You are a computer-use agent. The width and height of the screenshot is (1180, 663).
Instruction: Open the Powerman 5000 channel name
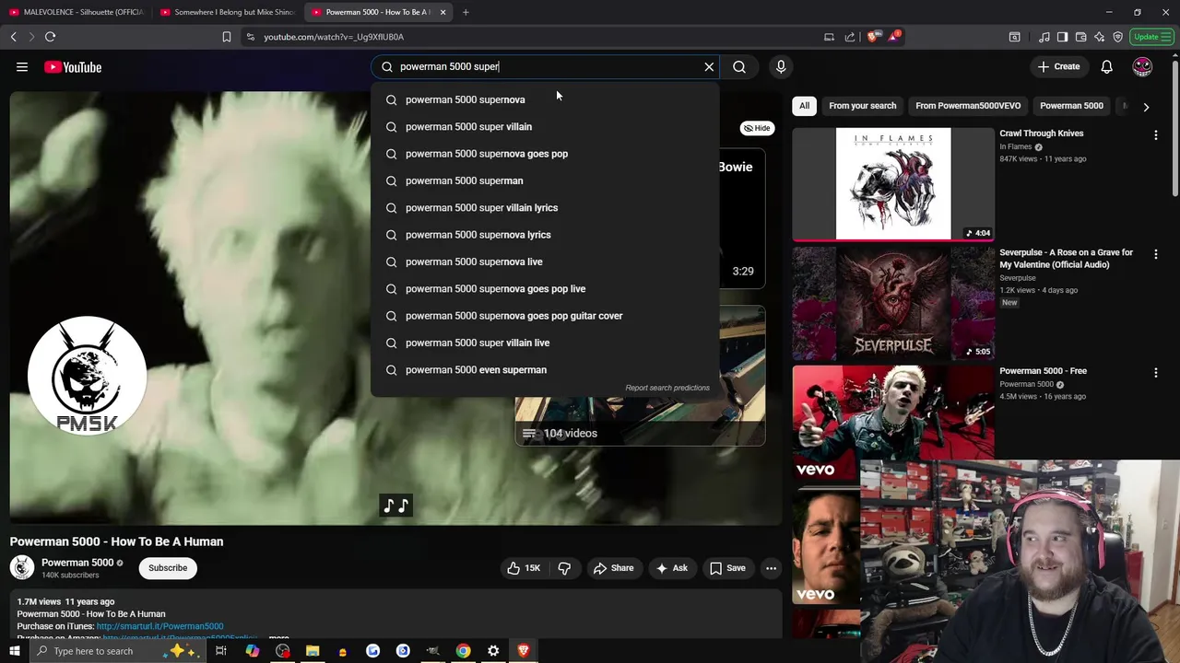coord(77,563)
